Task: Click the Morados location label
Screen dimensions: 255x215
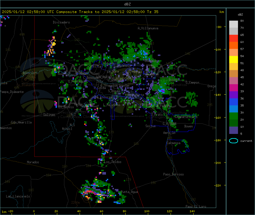Action: point(33,162)
